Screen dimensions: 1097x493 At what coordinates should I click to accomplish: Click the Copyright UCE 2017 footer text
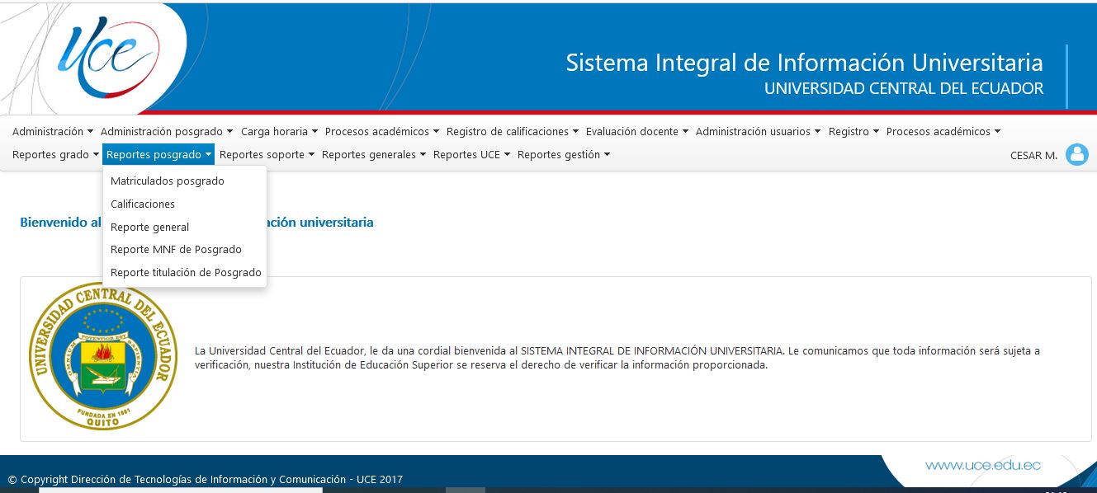coord(205,479)
